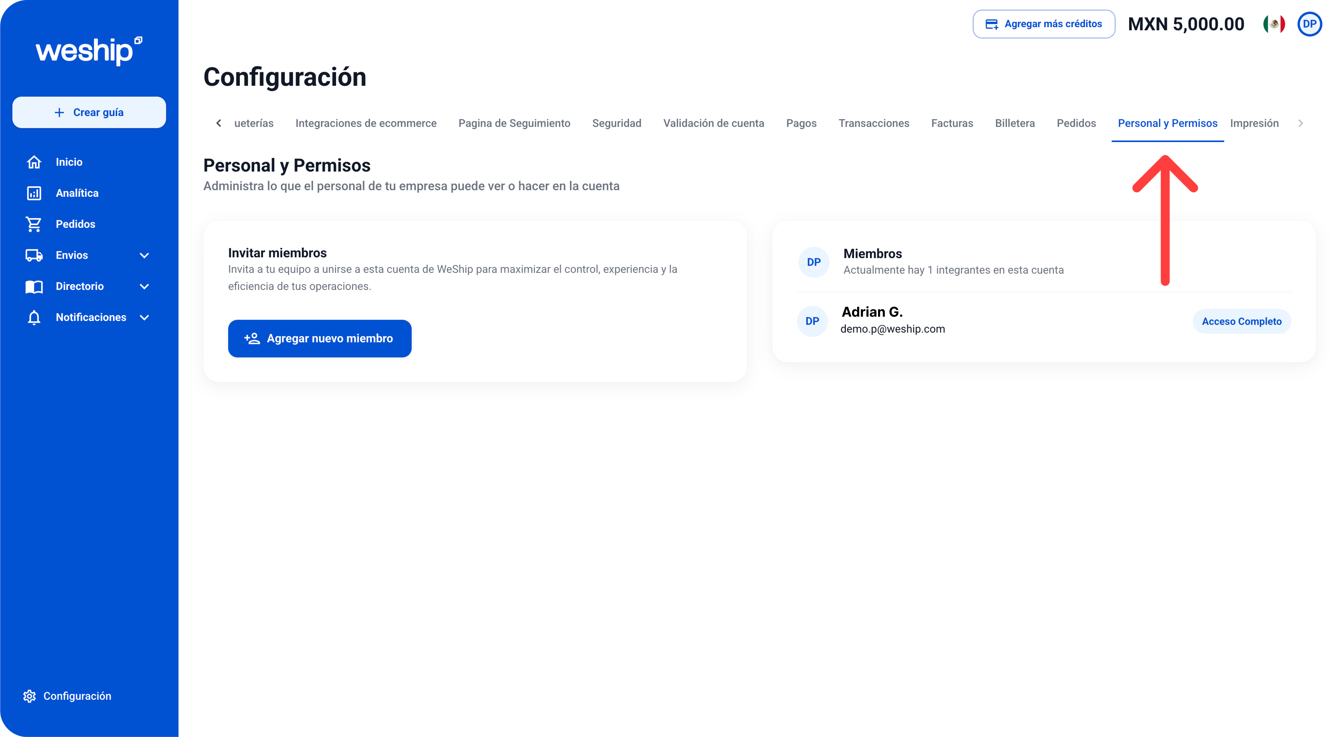Click the Directorio book icon
1341x737 pixels.
(x=34, y=286)
